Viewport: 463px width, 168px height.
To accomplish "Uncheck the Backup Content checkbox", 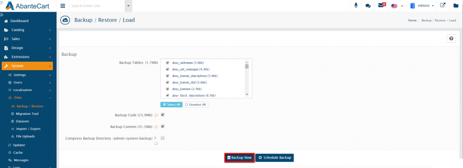I will [163, 127].
